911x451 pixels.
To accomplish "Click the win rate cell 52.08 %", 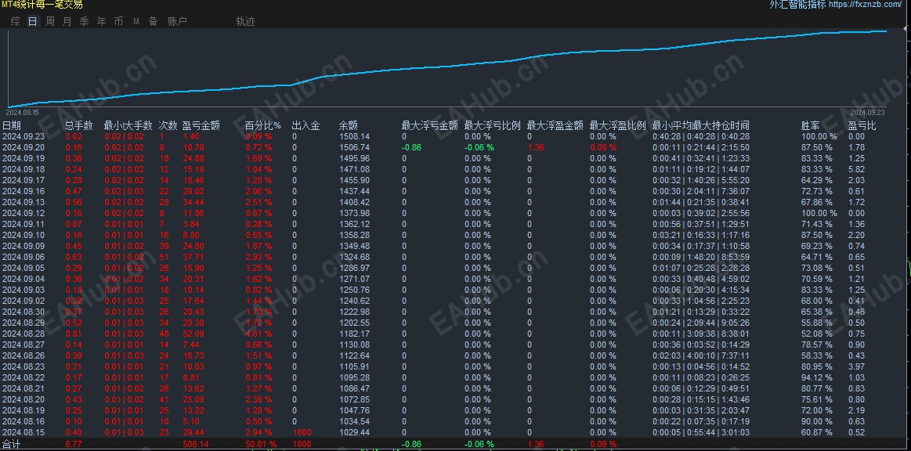I will coord(817,334).
